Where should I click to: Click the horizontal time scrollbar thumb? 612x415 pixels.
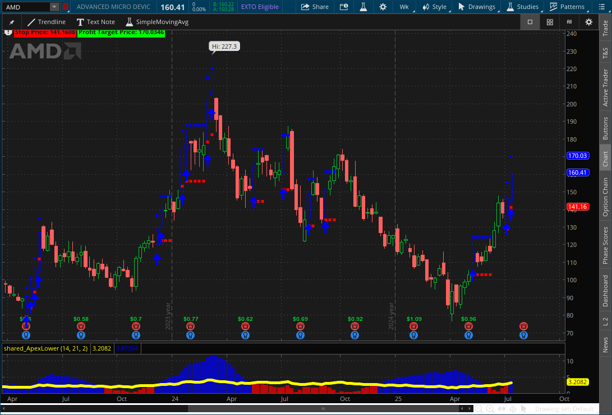click(x=324, y=409)
